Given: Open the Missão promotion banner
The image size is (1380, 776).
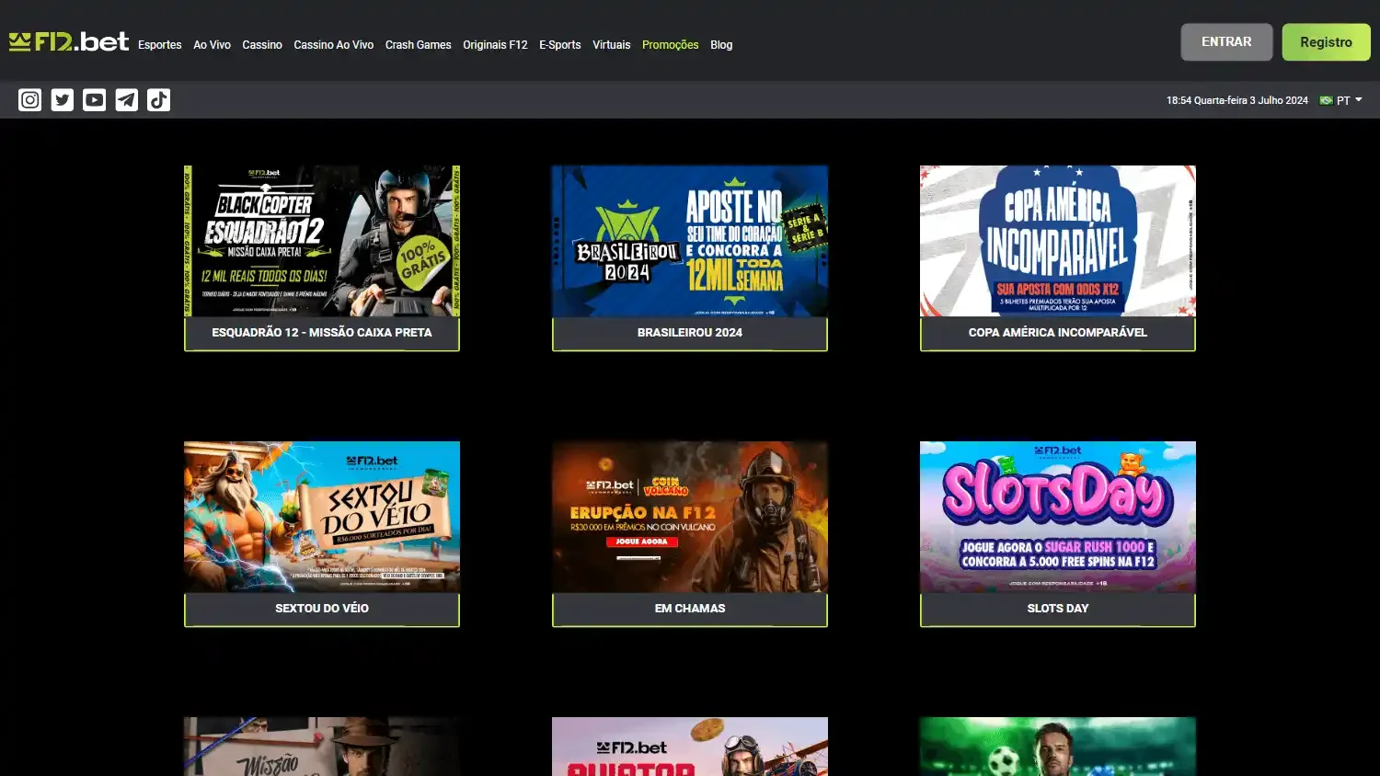Looking at the screenshot, I should tap(322, 747).
